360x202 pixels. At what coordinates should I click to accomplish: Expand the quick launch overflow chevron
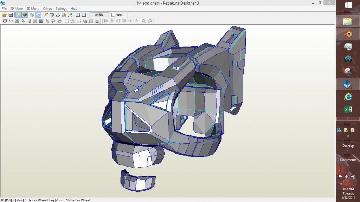point(348,136)
